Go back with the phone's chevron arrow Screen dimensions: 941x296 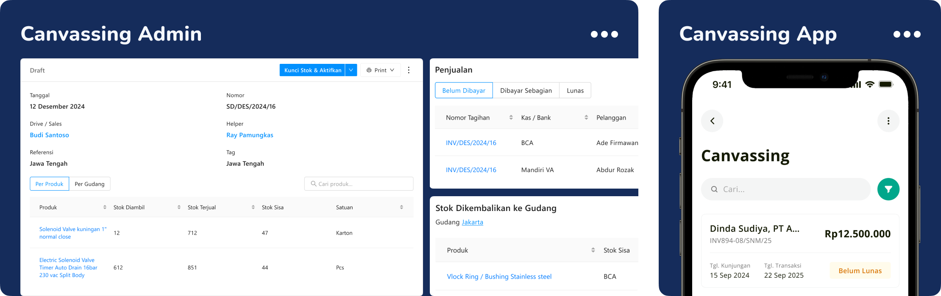tap(712, 121)
